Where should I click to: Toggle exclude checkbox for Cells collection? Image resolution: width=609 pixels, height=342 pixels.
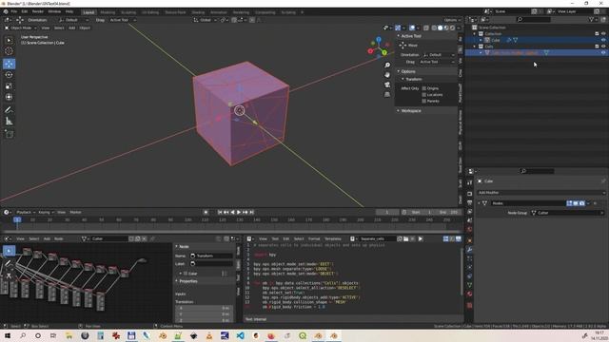coord(597,47)
